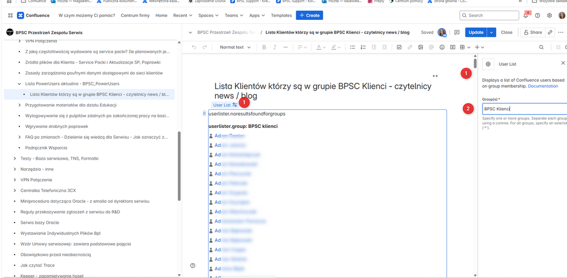The height and width of the screenshot is (278, 567).
Task: Insert an @ mention
Action: [431, 47]
